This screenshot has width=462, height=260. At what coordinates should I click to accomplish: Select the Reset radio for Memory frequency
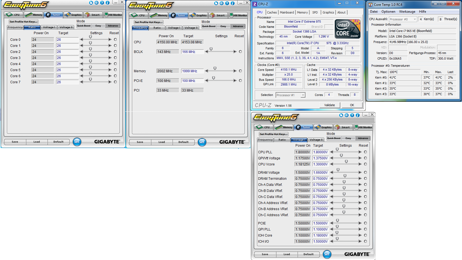coord(240,71)
